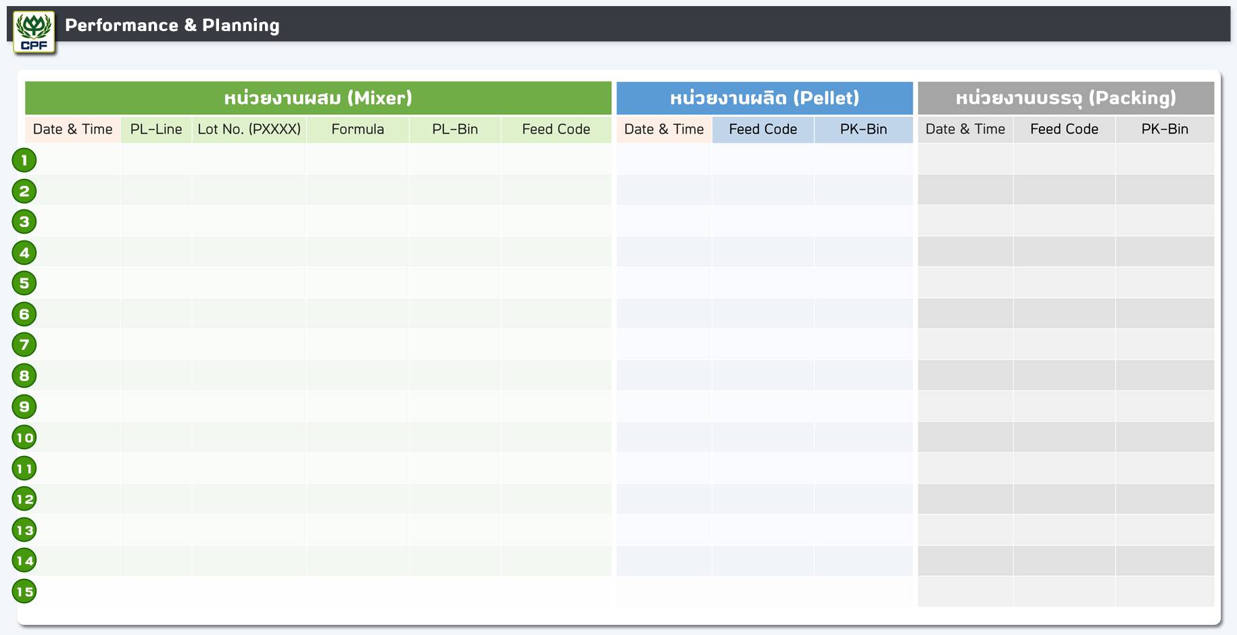Select row number 6 badge

pos(24,314)
